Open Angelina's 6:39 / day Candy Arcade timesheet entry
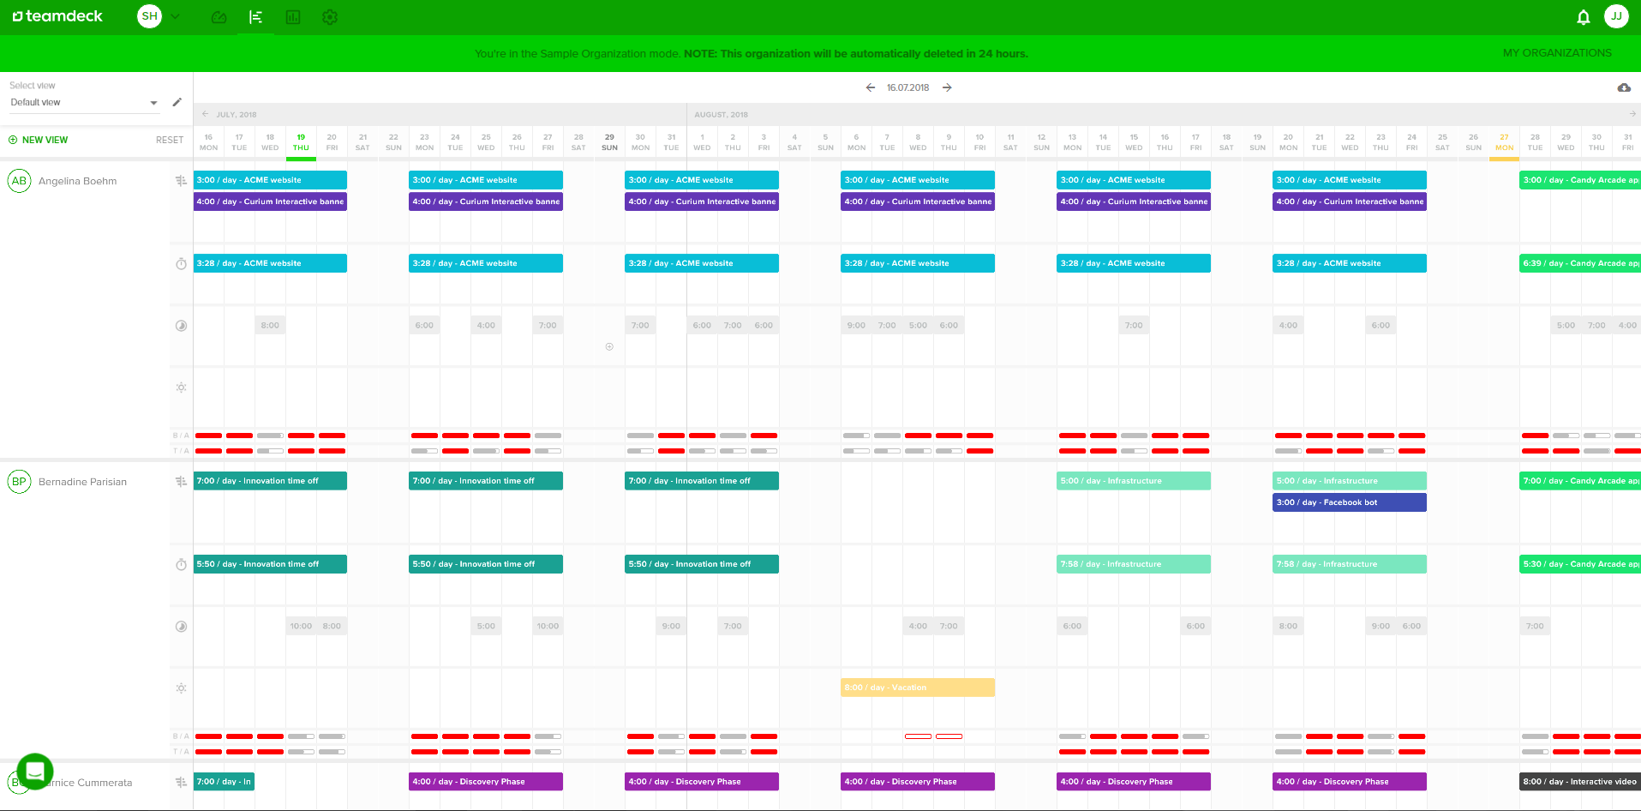This screenshot has width=1641, height=811. (x=1580, y=263)
